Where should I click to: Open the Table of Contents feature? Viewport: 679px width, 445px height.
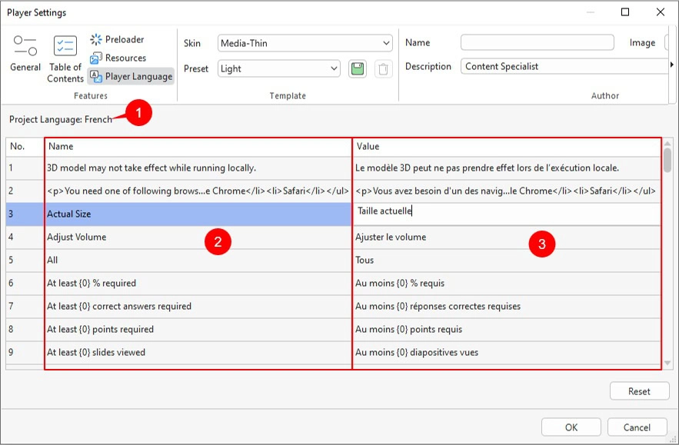pyautogui.click(x=65, y=58)
